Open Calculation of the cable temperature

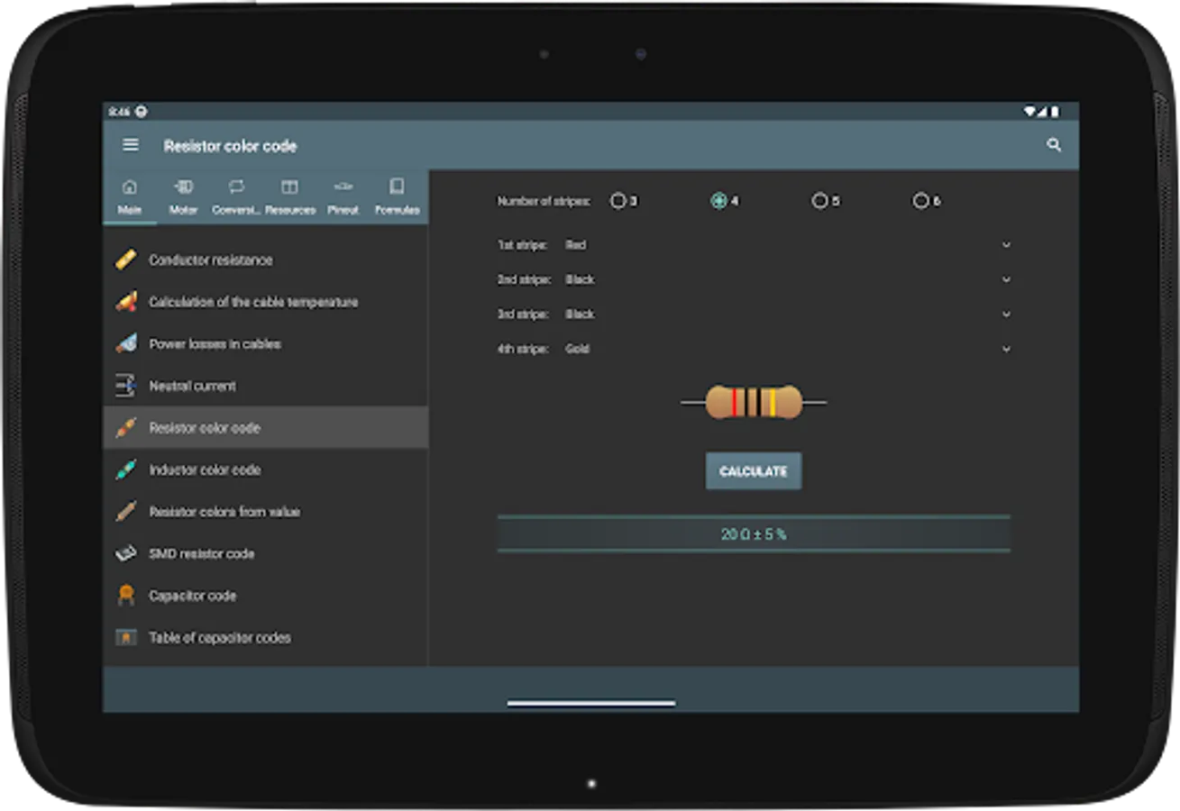tap(266, 302)
